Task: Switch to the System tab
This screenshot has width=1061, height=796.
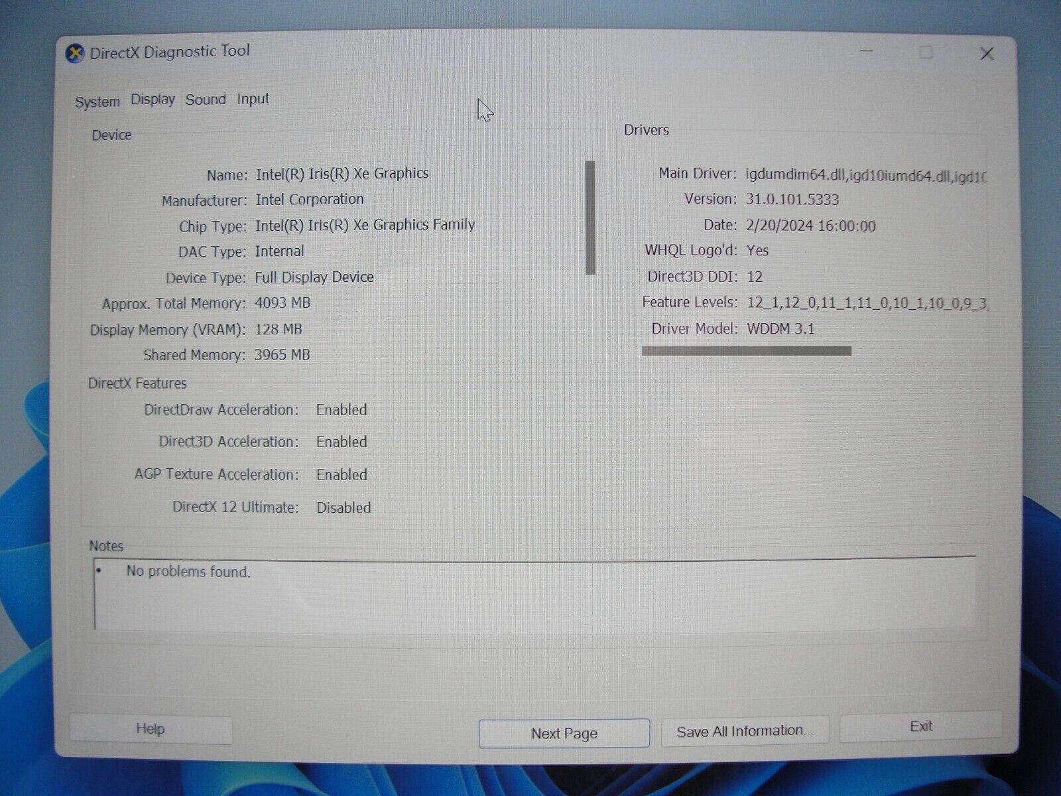Action: coord(97,101)
